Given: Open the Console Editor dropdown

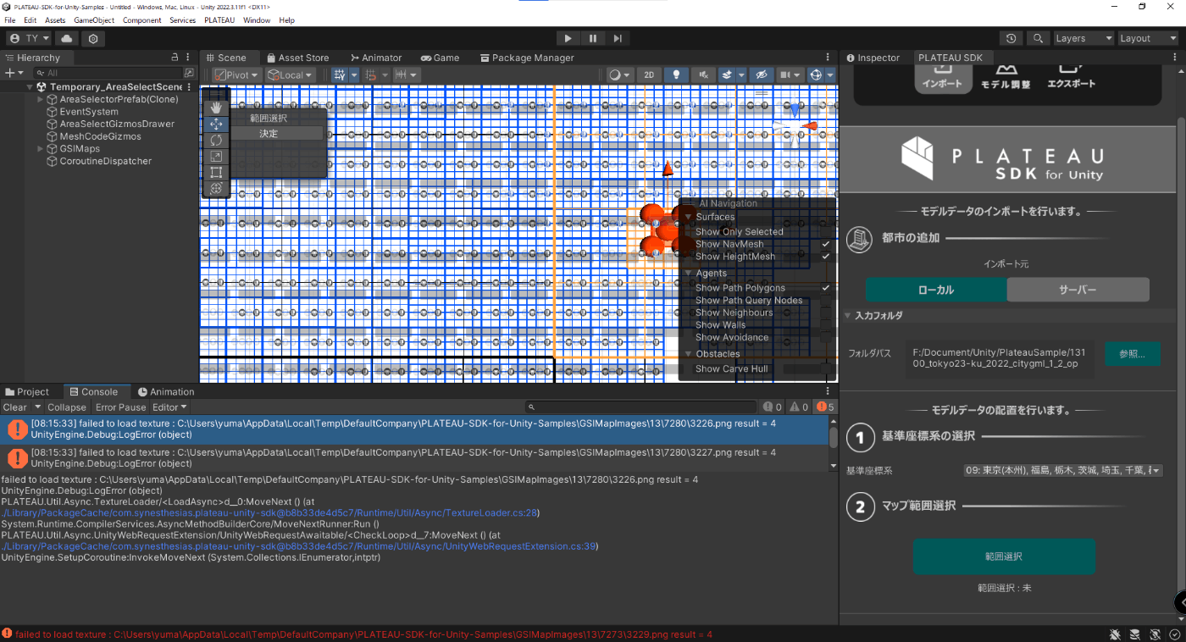Looking at the screenshot, I should [x=169, y=407].
